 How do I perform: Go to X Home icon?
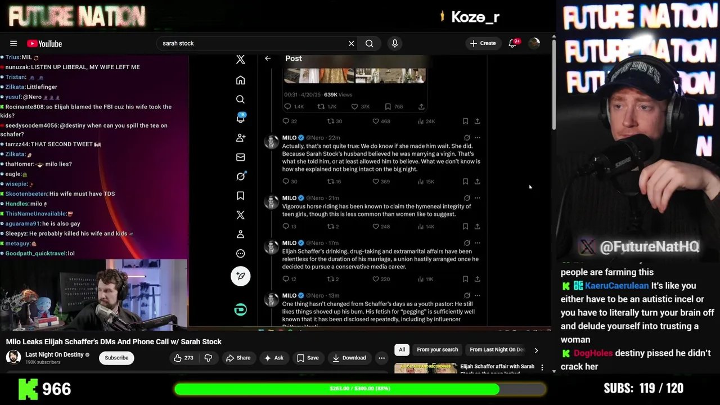click(x=240, y=80)
